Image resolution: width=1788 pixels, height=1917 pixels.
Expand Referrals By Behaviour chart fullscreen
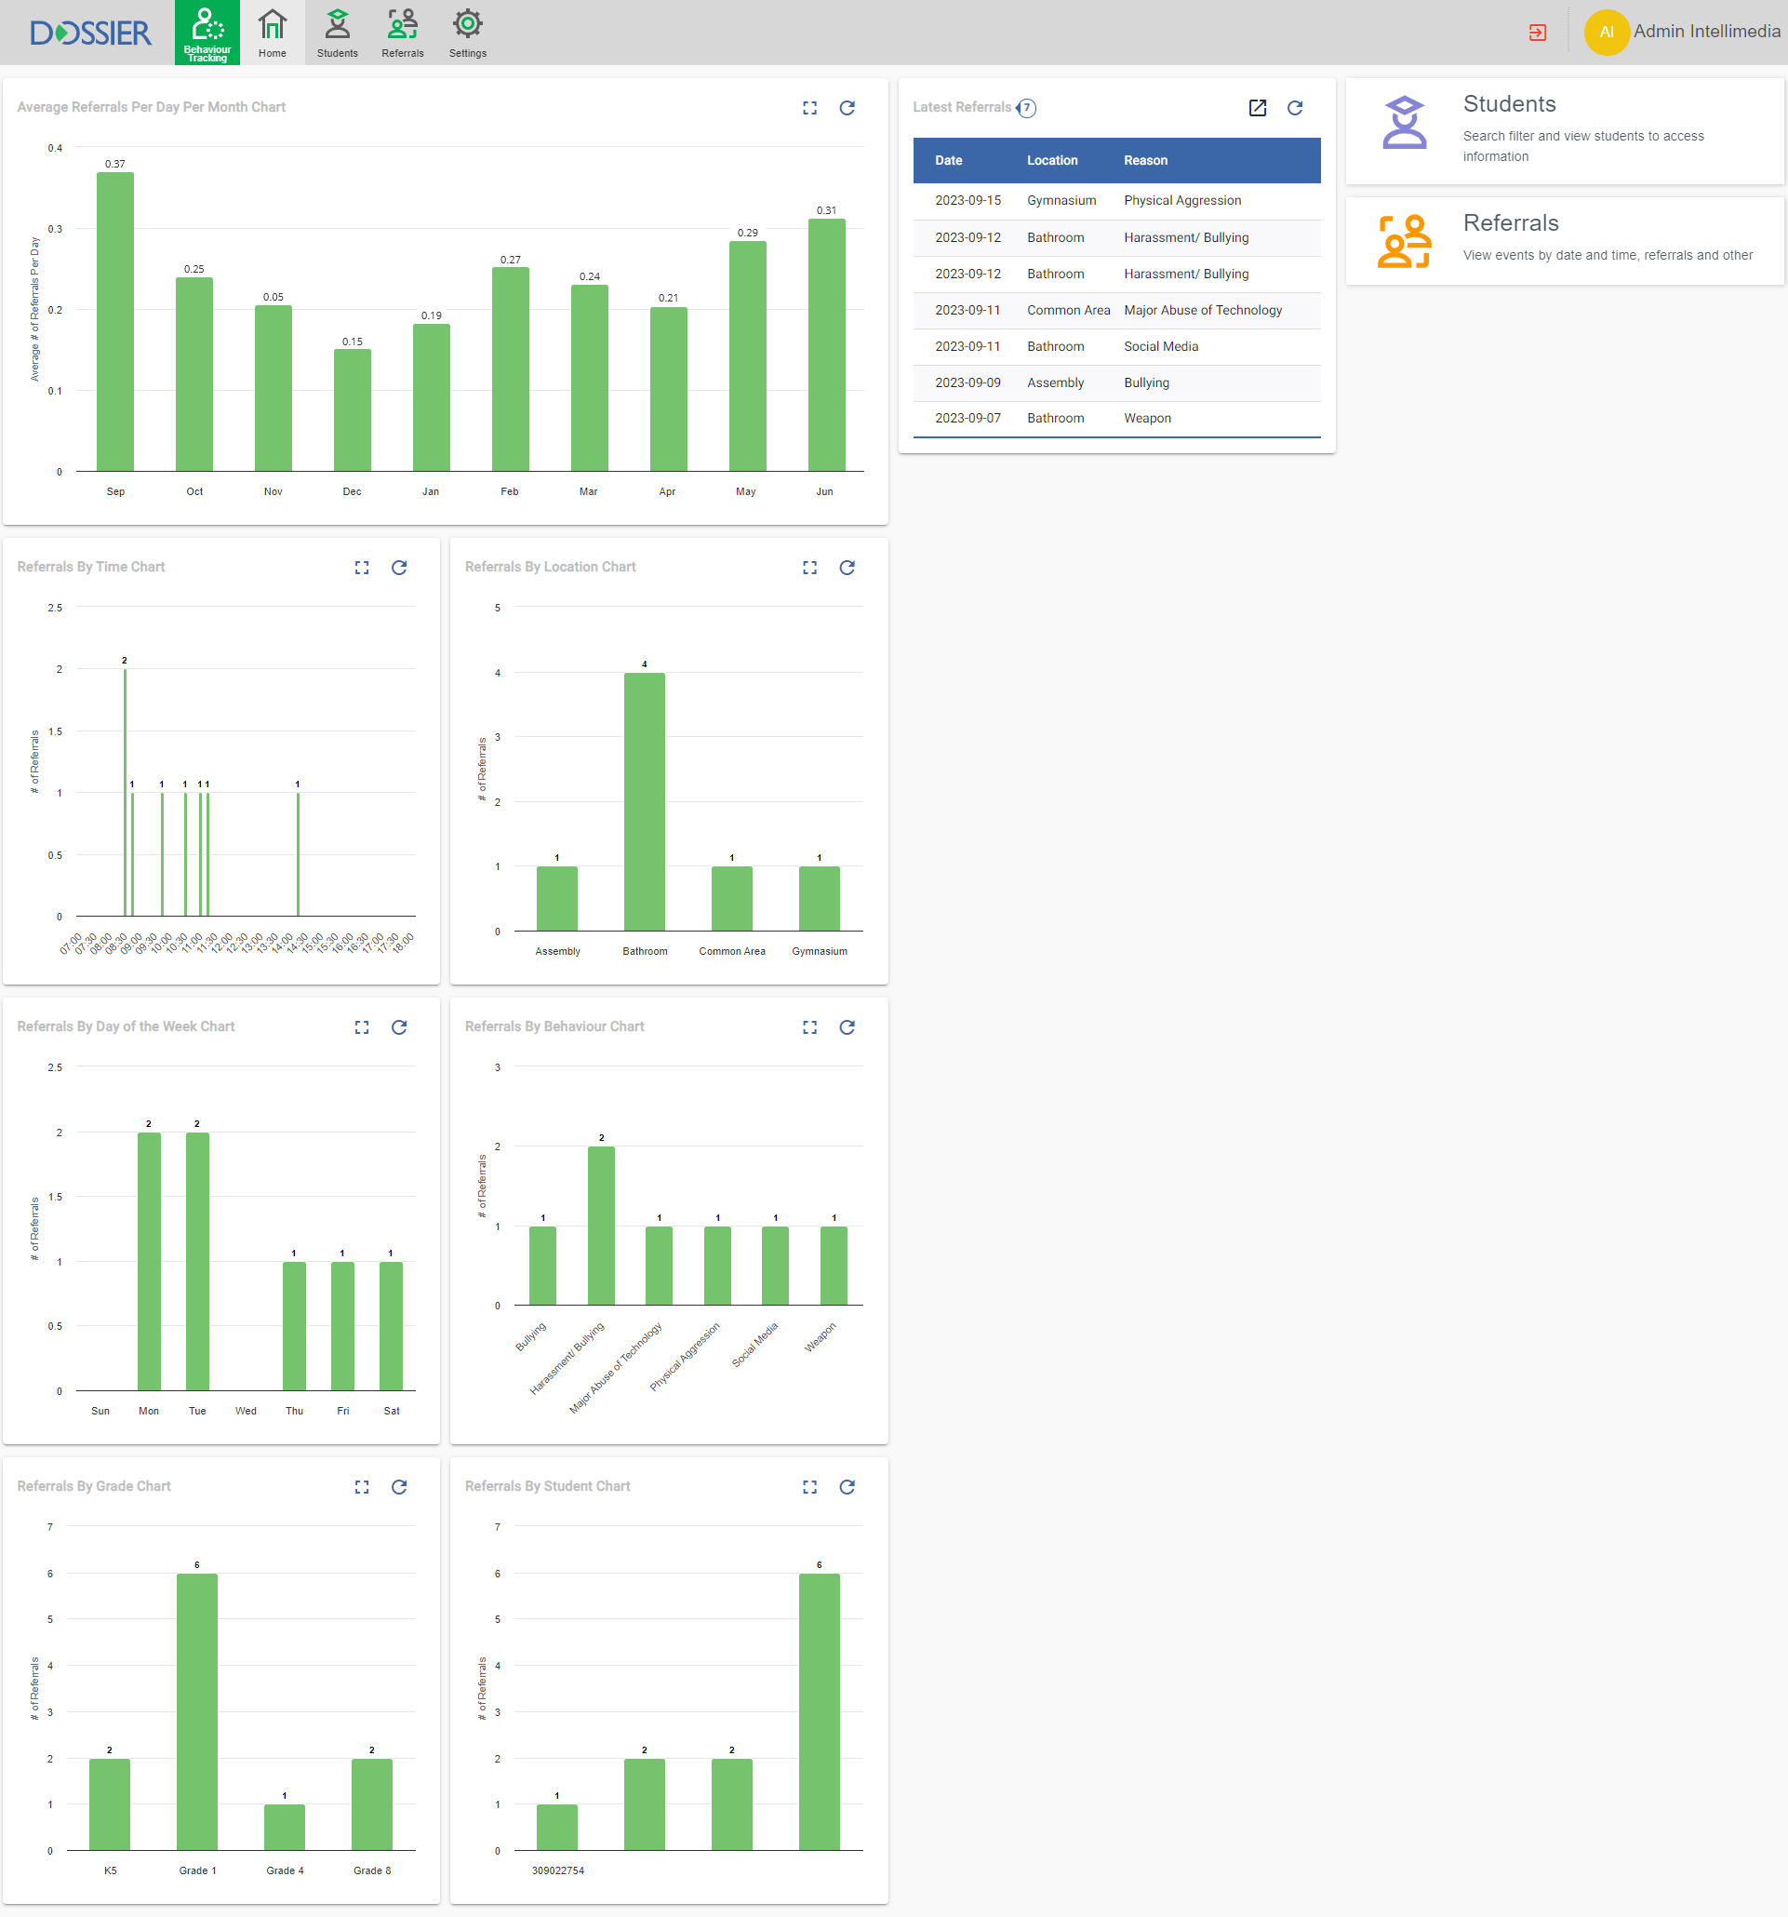point(809,1027)
